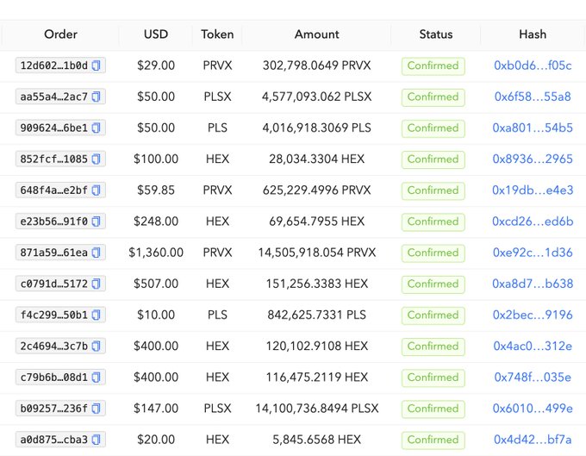Copy order ID 909624…6be1
The image size is (586, 456).
[x=96, y=128]
